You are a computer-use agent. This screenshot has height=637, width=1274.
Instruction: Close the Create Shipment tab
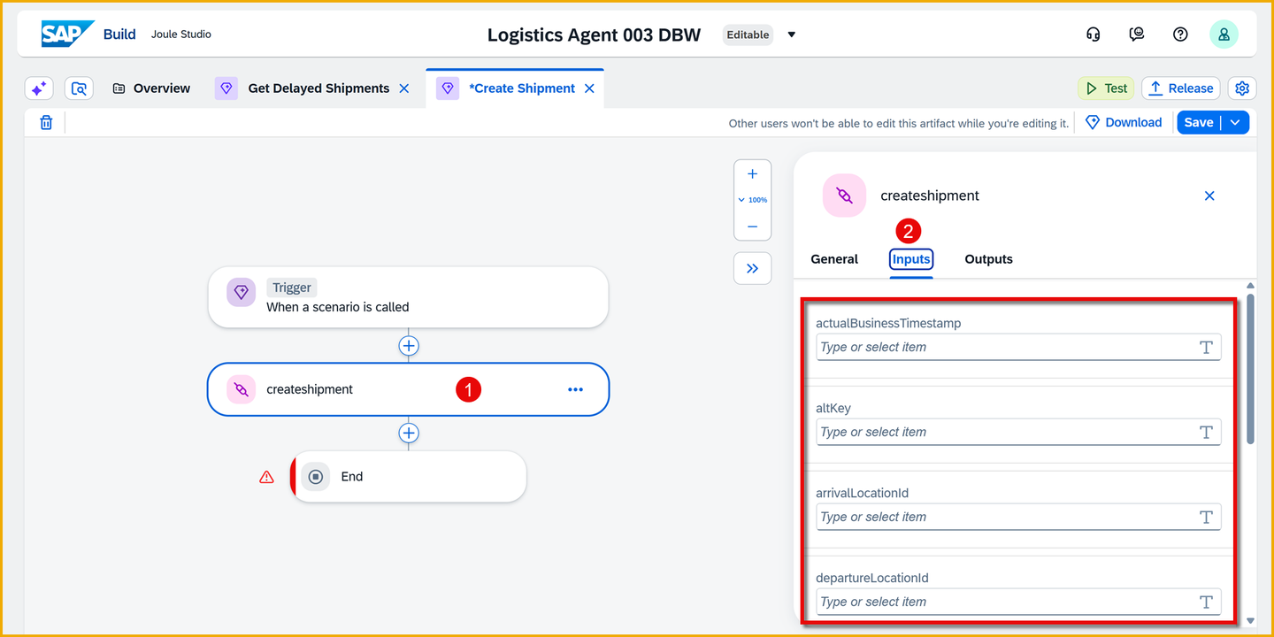click(589, 88)
